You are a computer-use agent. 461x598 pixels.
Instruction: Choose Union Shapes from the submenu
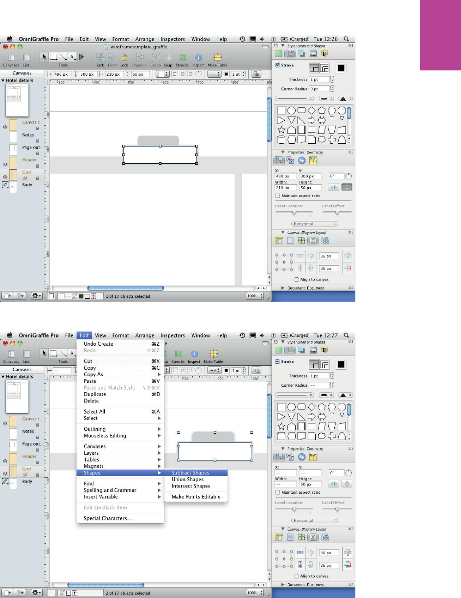point(187,479)
